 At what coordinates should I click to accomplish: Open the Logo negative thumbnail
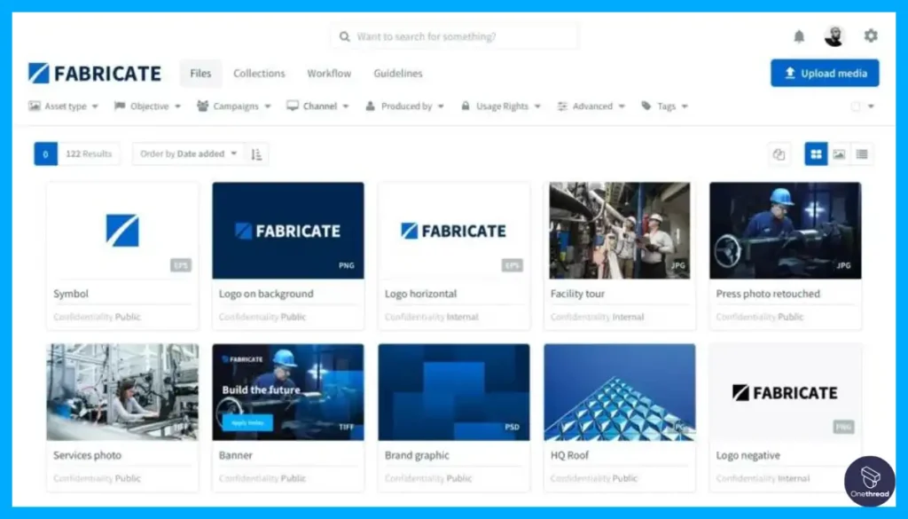tap(786, 392)
